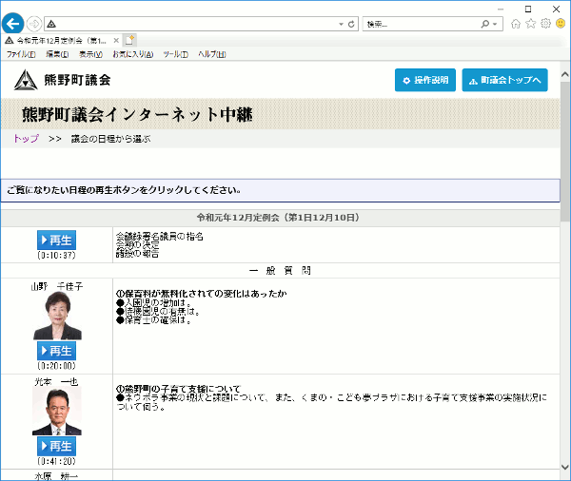Viewport: 571px width, 481px height.
Task: Open favorites with the star icon
Action: 531,24
